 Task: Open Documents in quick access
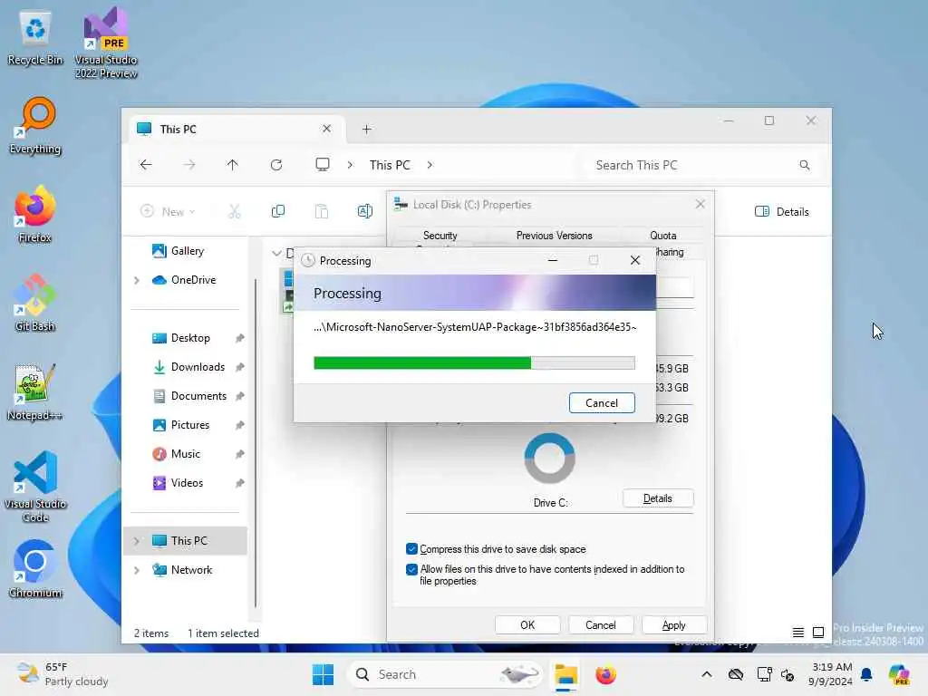pyautogui.click(x=198, y=396)
